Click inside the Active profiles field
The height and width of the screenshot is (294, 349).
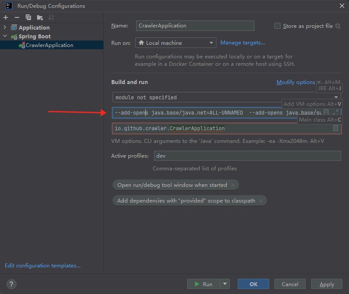click(x=246, y=156)
